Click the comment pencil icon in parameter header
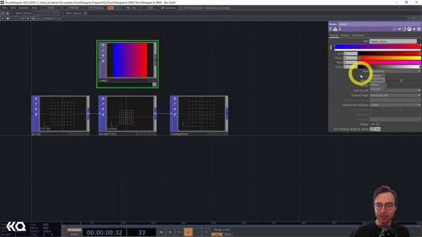 click(394, 29)
